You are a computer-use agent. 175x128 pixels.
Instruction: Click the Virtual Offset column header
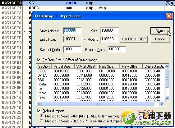pos(86,66)
